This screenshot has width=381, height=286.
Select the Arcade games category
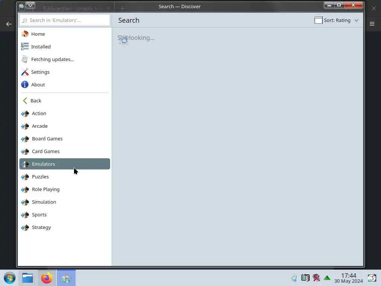(x=65, y=126)
